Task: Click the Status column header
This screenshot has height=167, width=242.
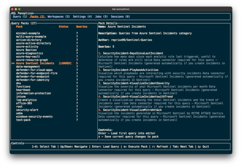Action: (64, 27)
